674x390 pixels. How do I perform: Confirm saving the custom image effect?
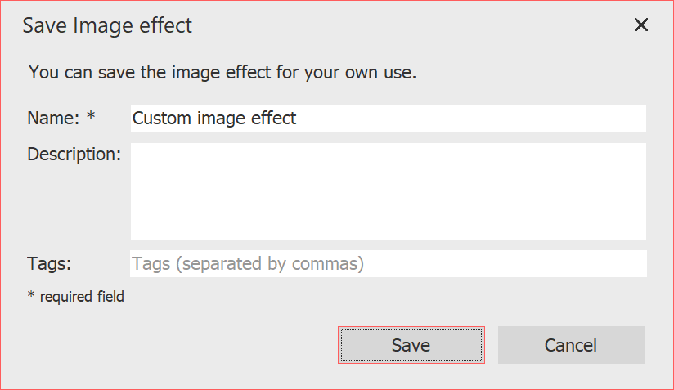pyautogui.click(x=411, y=345)
